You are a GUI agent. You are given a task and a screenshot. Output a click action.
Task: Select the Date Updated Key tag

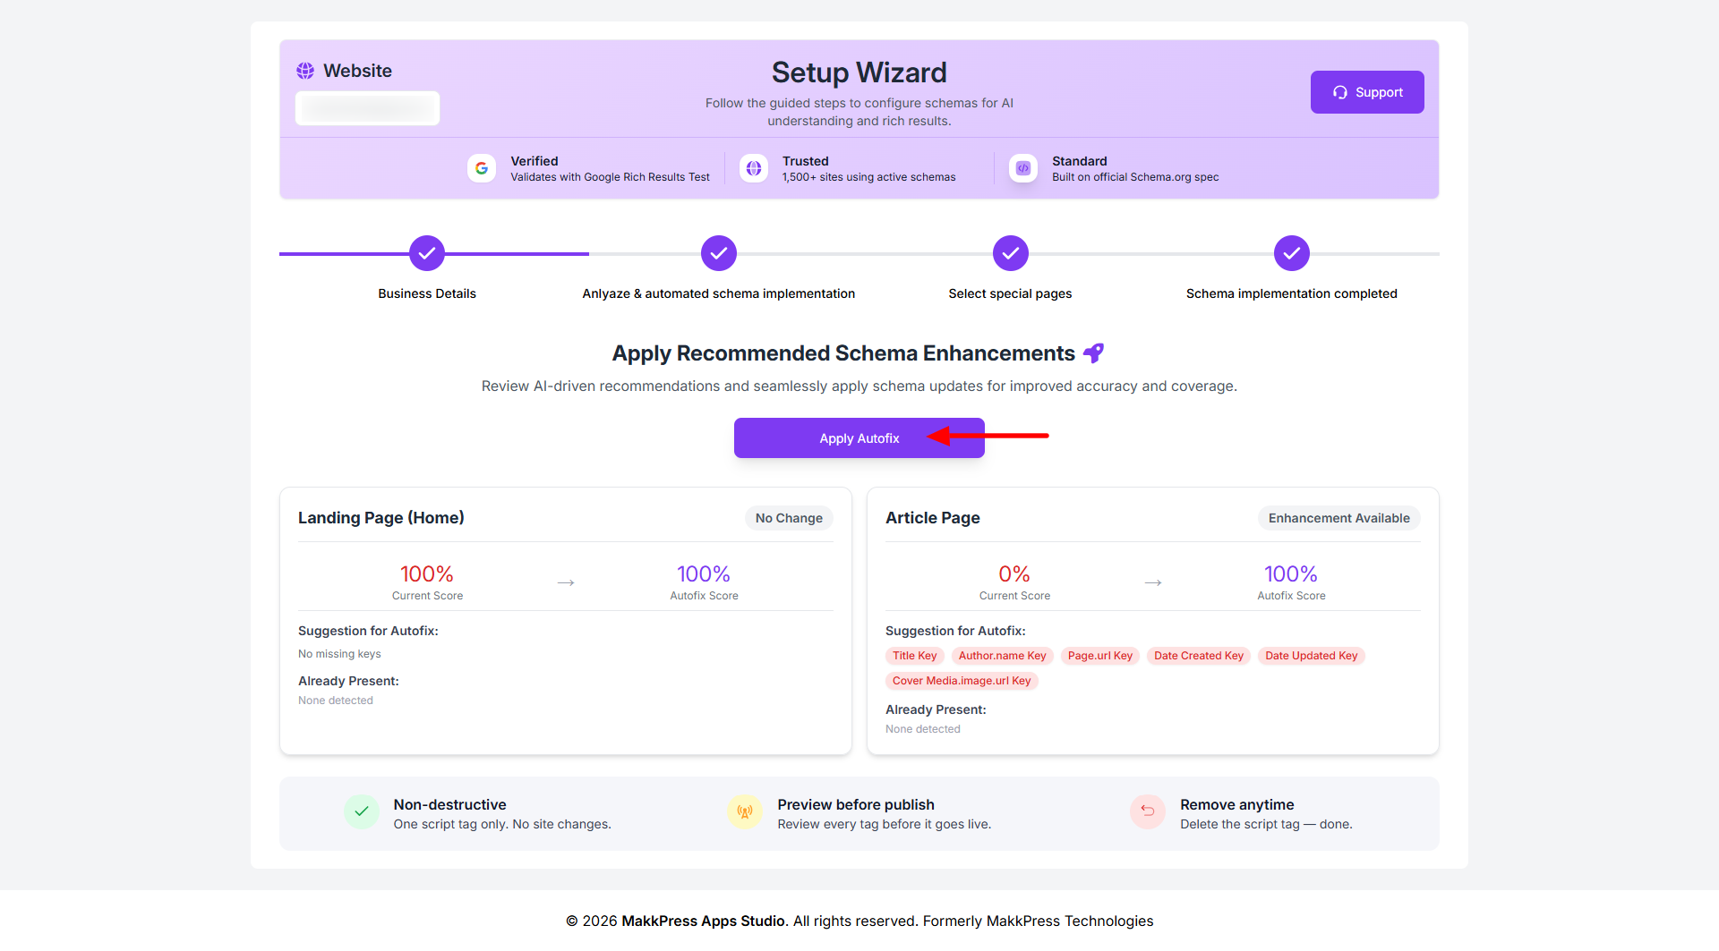point(1311,656)
